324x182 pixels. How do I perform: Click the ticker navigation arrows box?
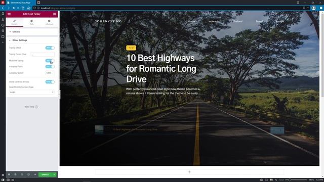277,130
